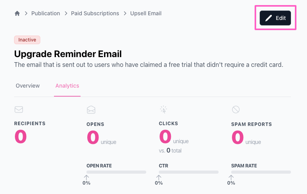Click the Clicks cursor icon

(x=163, y=109)
